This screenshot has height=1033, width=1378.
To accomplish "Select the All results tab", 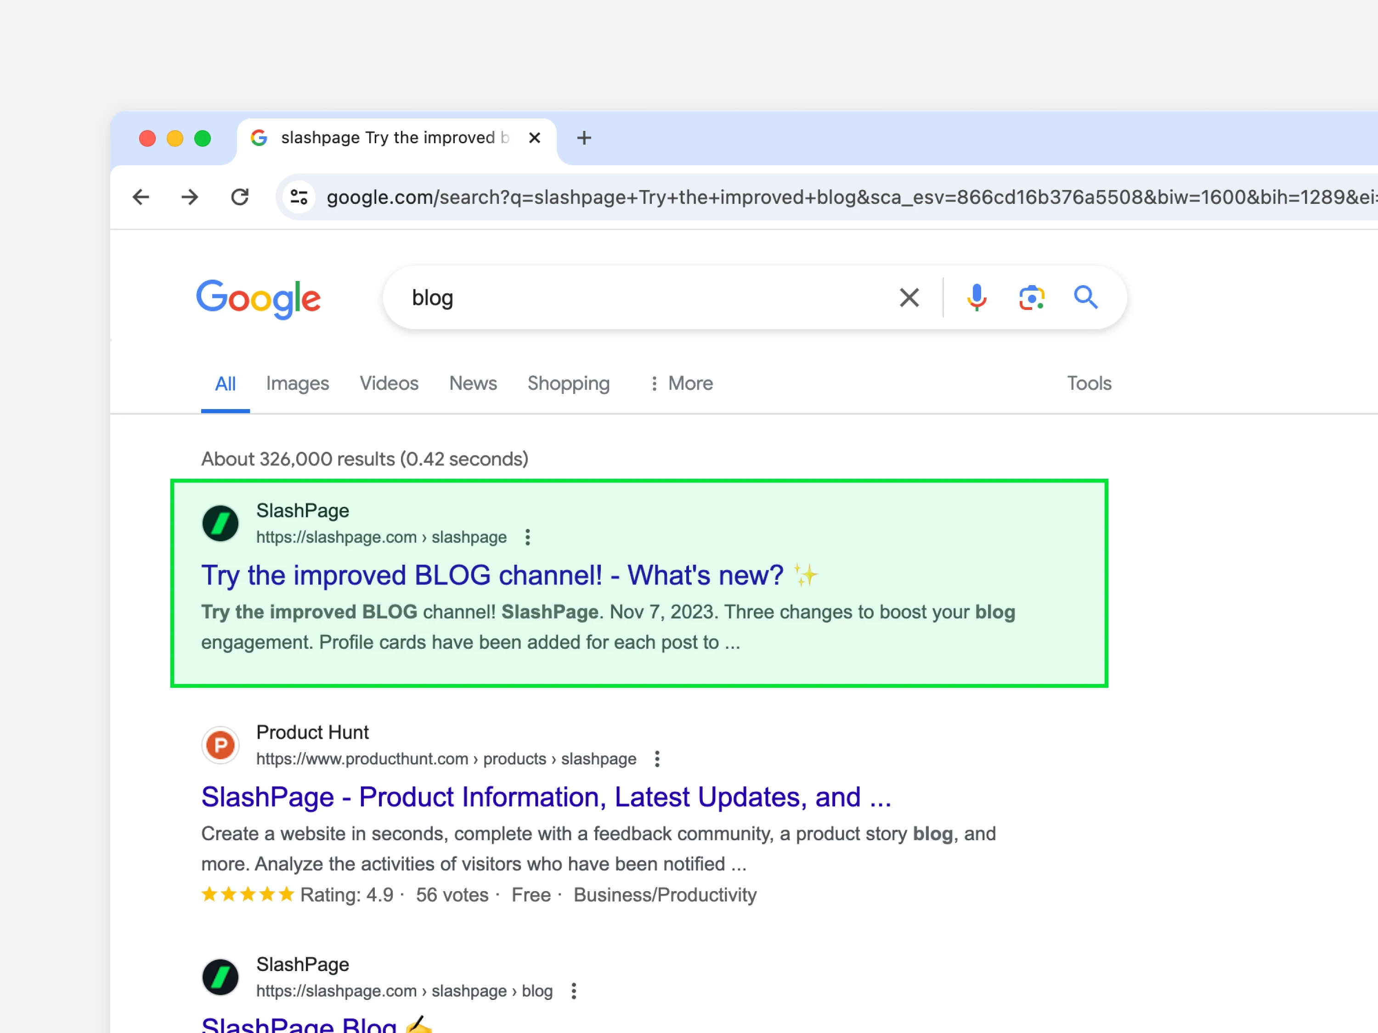I will click(226, 383).
